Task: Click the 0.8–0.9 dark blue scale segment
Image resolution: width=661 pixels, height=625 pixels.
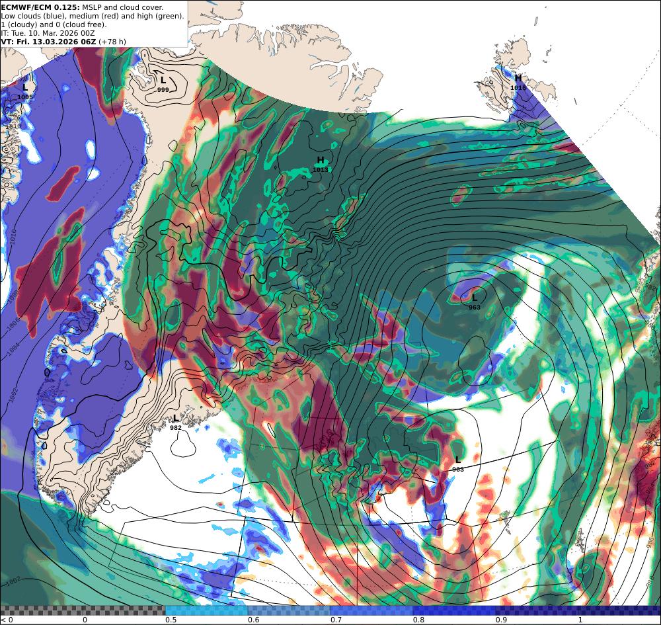Action: [454, 610]
